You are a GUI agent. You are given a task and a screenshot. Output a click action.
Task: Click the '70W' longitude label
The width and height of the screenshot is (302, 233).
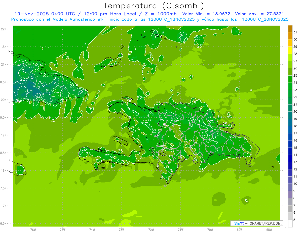[x=210, y=229]
